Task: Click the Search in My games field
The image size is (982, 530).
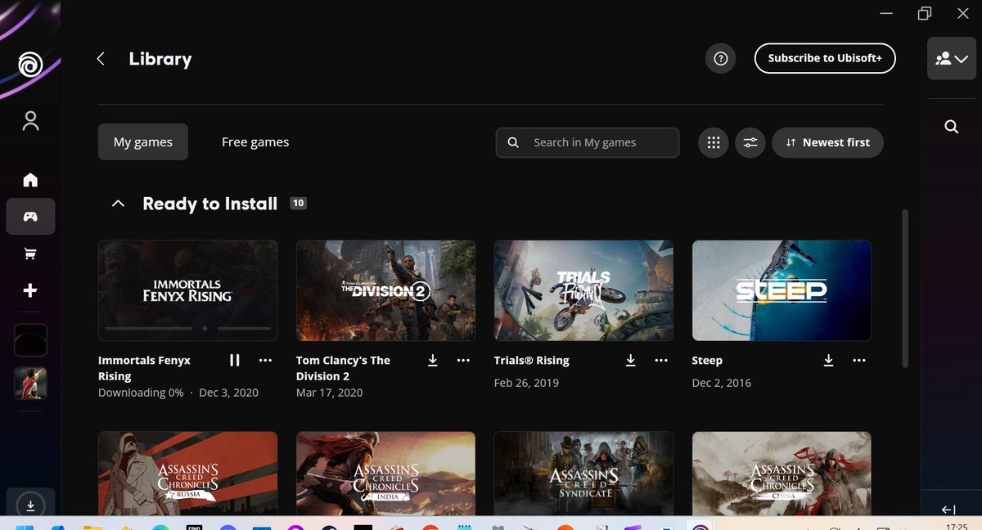Action: point(588,142)
